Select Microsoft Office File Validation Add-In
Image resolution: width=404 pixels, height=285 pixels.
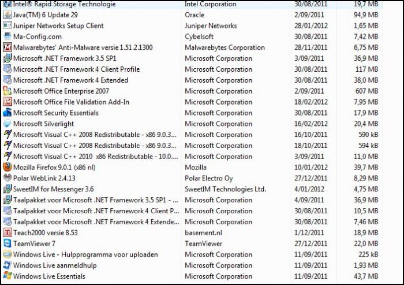point(192,102)
